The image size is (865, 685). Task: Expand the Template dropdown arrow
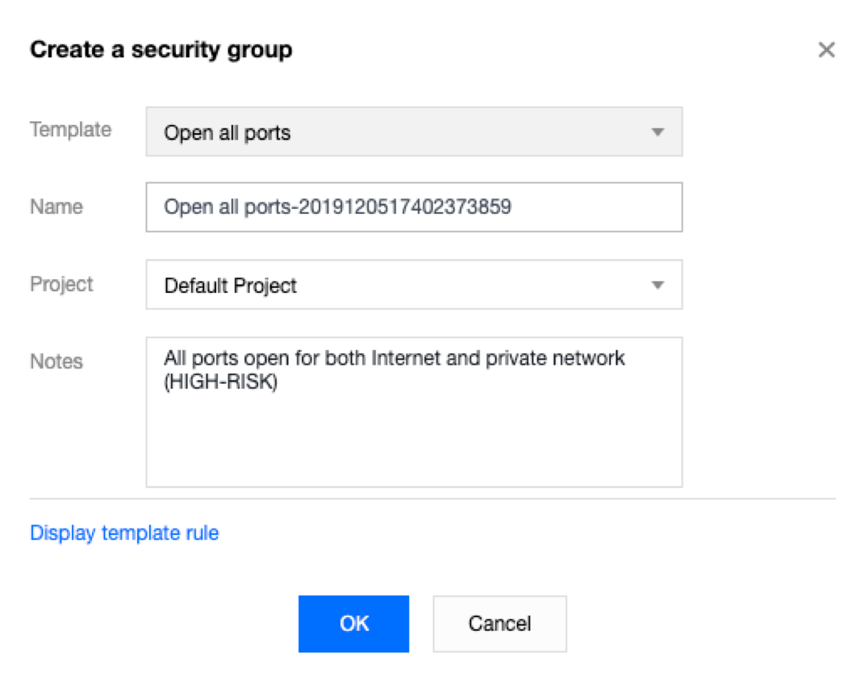point(658,132)
